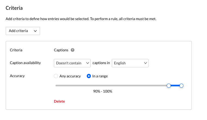The image size is (207, 120).
Task: Select the Any accuracy radio button
Action: [56, 76]
